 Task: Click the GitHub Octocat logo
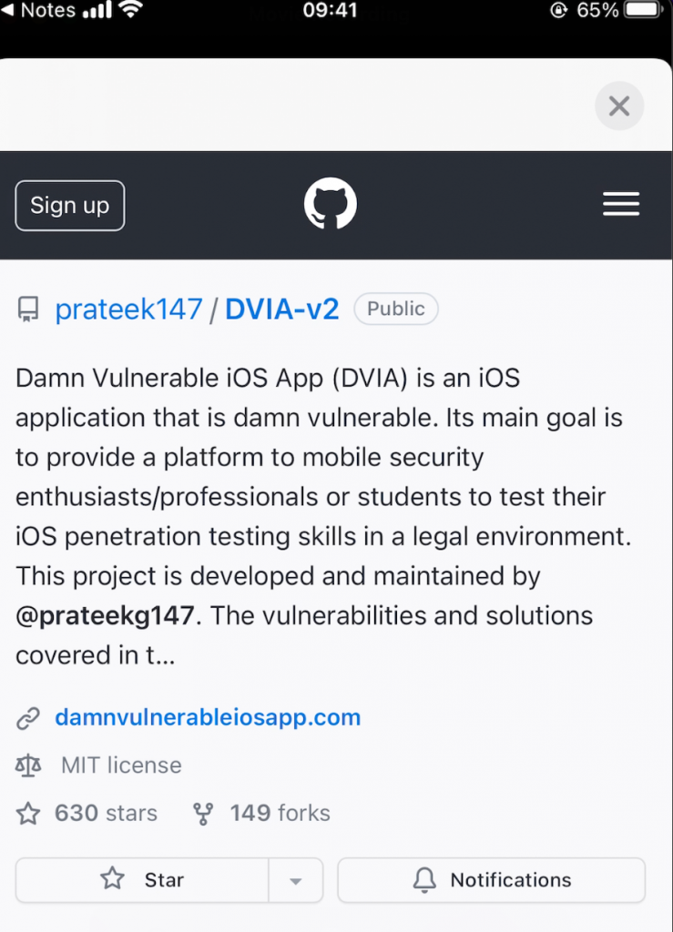pos(331,204)
